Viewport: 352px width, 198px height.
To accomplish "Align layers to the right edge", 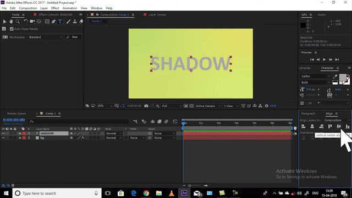I will (321, 127).
